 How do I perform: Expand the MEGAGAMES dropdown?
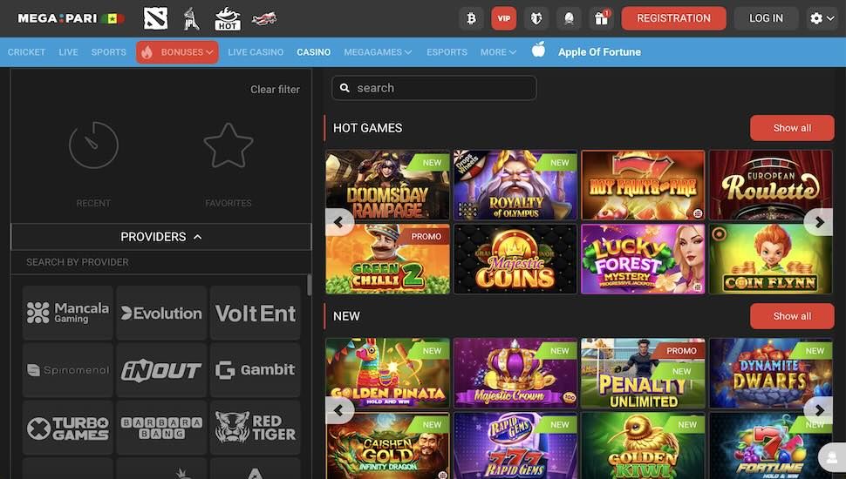tap(378, 52)
